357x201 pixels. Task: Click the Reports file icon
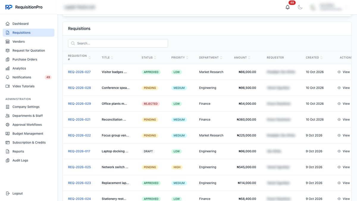pos(8,152)
